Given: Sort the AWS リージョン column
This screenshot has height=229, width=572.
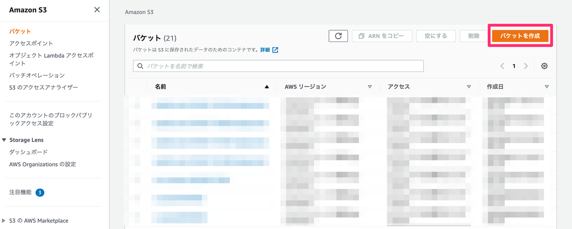Looking at the screenshot, I should click(369, 87).
